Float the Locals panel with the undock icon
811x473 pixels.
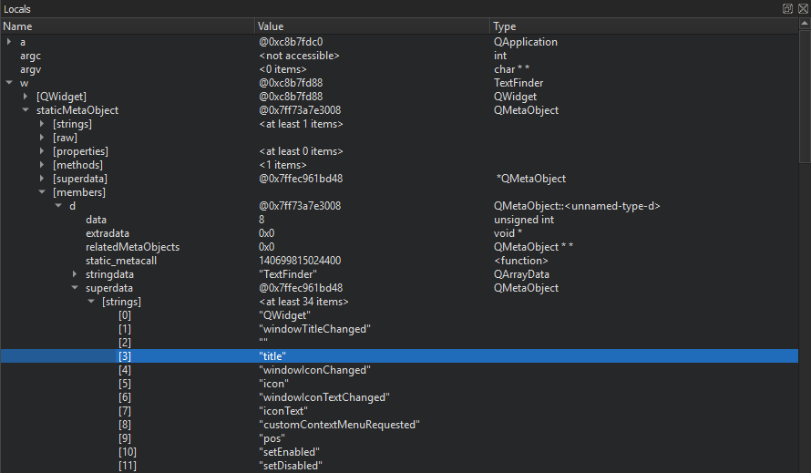(x=787, y=8)
